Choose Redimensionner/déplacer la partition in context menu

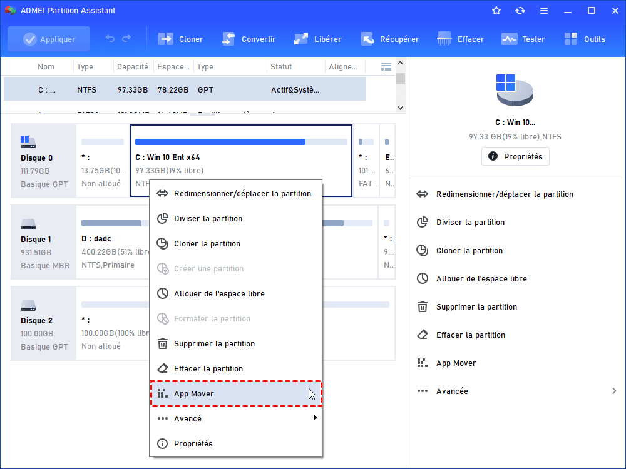pos(235,194)
